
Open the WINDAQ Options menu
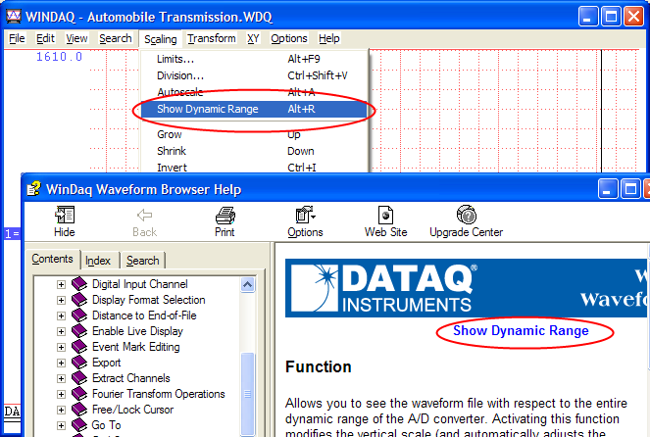coord(289,38)
